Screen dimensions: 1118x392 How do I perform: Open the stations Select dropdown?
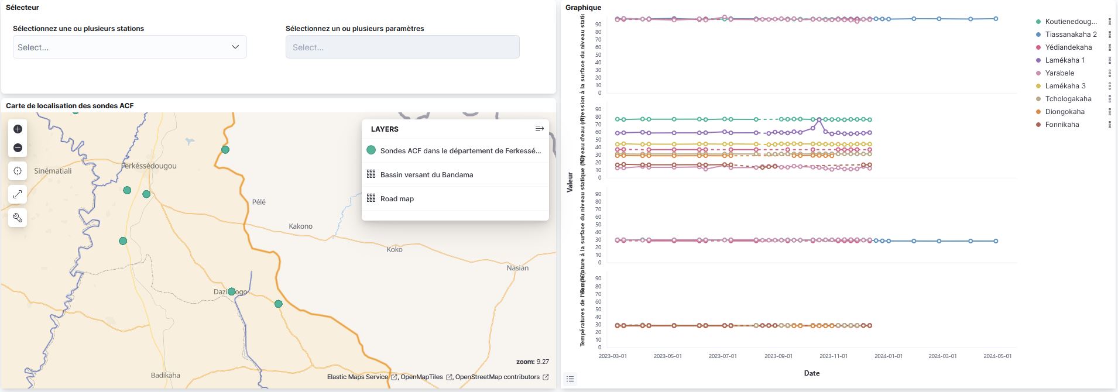click(x=129, y=47)
